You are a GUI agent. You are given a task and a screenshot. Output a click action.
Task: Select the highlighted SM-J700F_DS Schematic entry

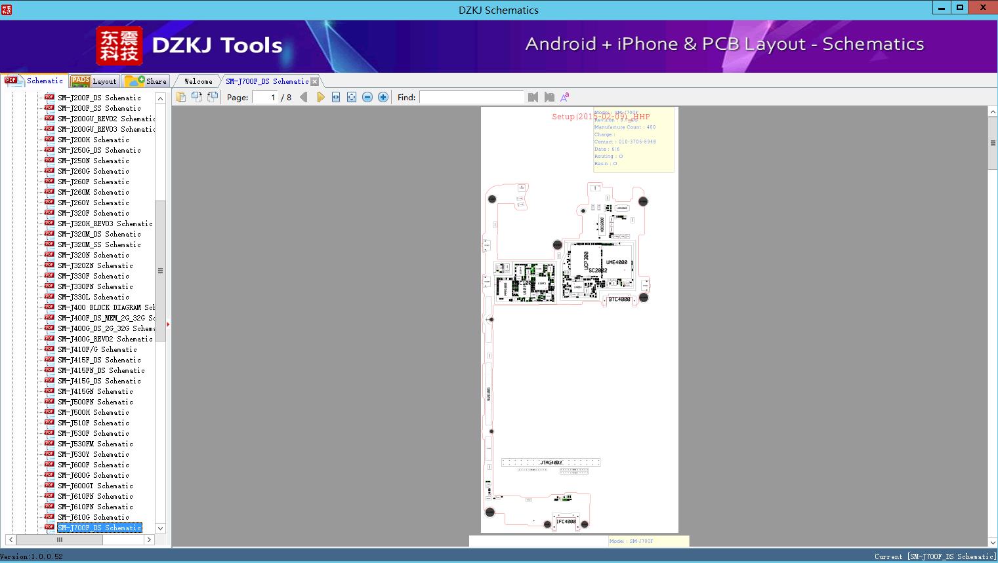[99, 528]
